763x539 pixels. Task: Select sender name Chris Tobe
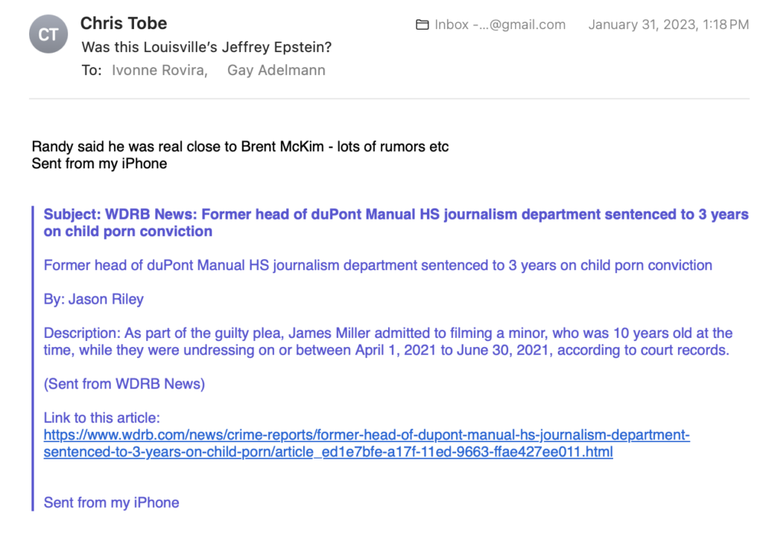coord(124,23)
